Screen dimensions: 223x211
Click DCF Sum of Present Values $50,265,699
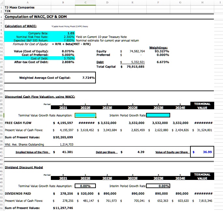[x=63, y=137]
